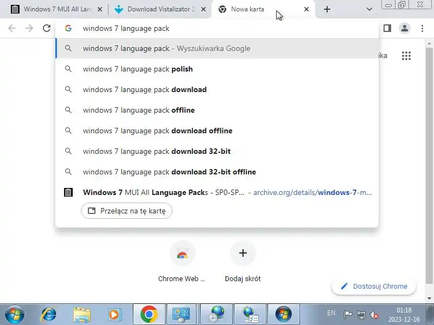Open the Windows logo taskbar item
Screen dimensions: 434x325
284,315
